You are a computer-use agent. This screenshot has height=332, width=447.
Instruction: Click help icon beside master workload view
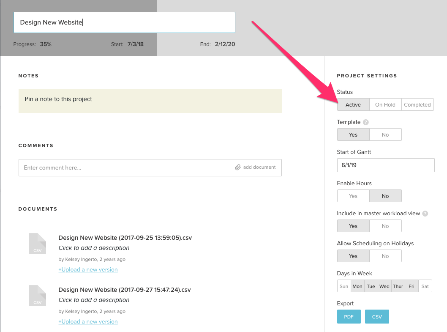click(425, 214)
